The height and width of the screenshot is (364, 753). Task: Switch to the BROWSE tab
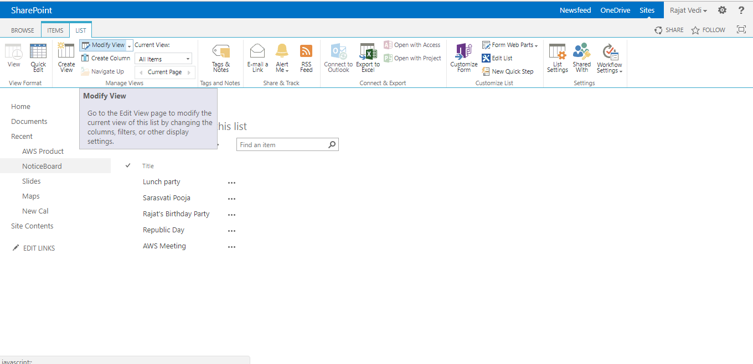[x=22, y=30]
